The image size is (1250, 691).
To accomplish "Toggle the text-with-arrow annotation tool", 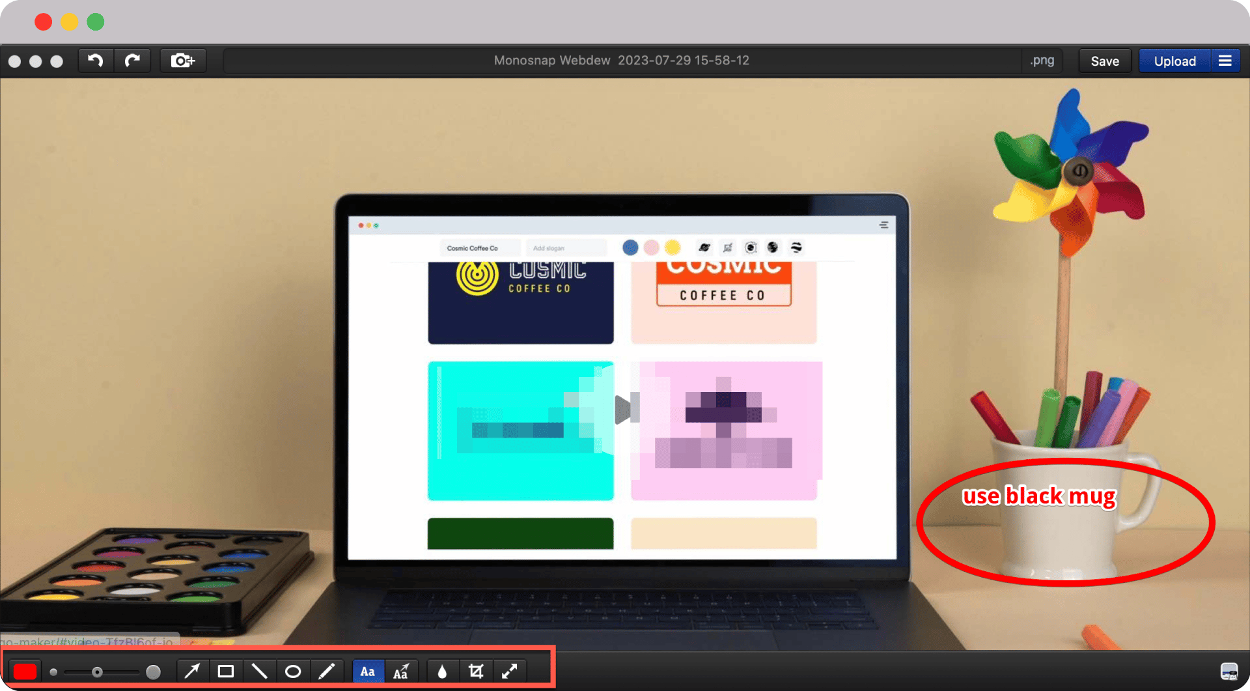I will (x=401, y=671).
